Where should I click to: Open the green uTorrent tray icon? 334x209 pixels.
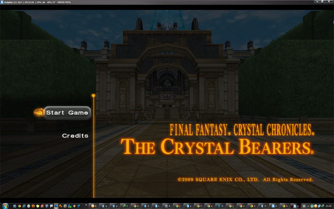click(x=312, y=206)
